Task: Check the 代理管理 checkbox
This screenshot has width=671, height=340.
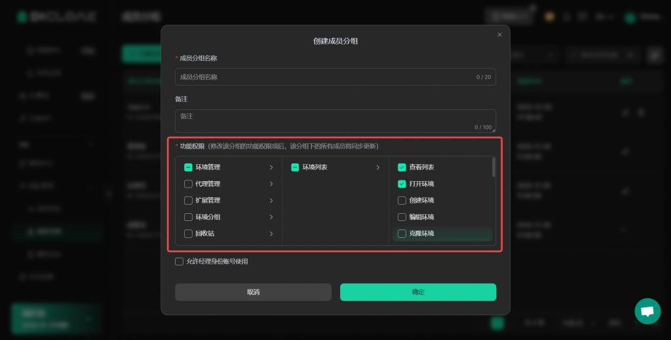Action: click(x=188, y=184)
